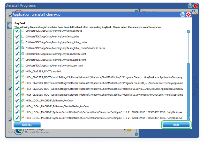The height and width of the screenshot is (145, 204).
Task: Click the Next button
Action: pos(176,125)
